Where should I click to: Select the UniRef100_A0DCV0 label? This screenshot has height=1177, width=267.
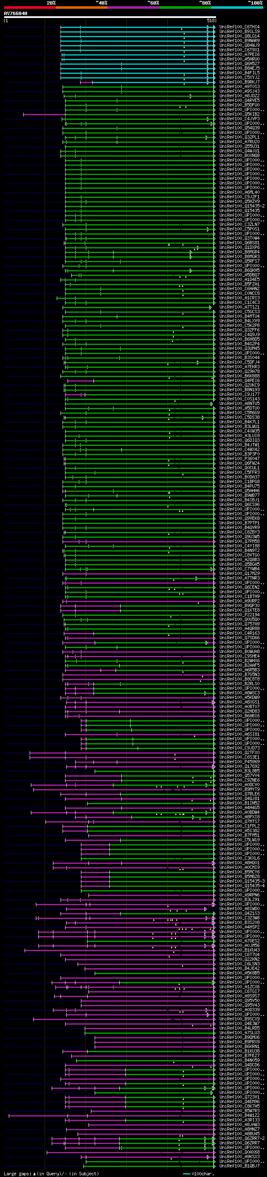239,785
